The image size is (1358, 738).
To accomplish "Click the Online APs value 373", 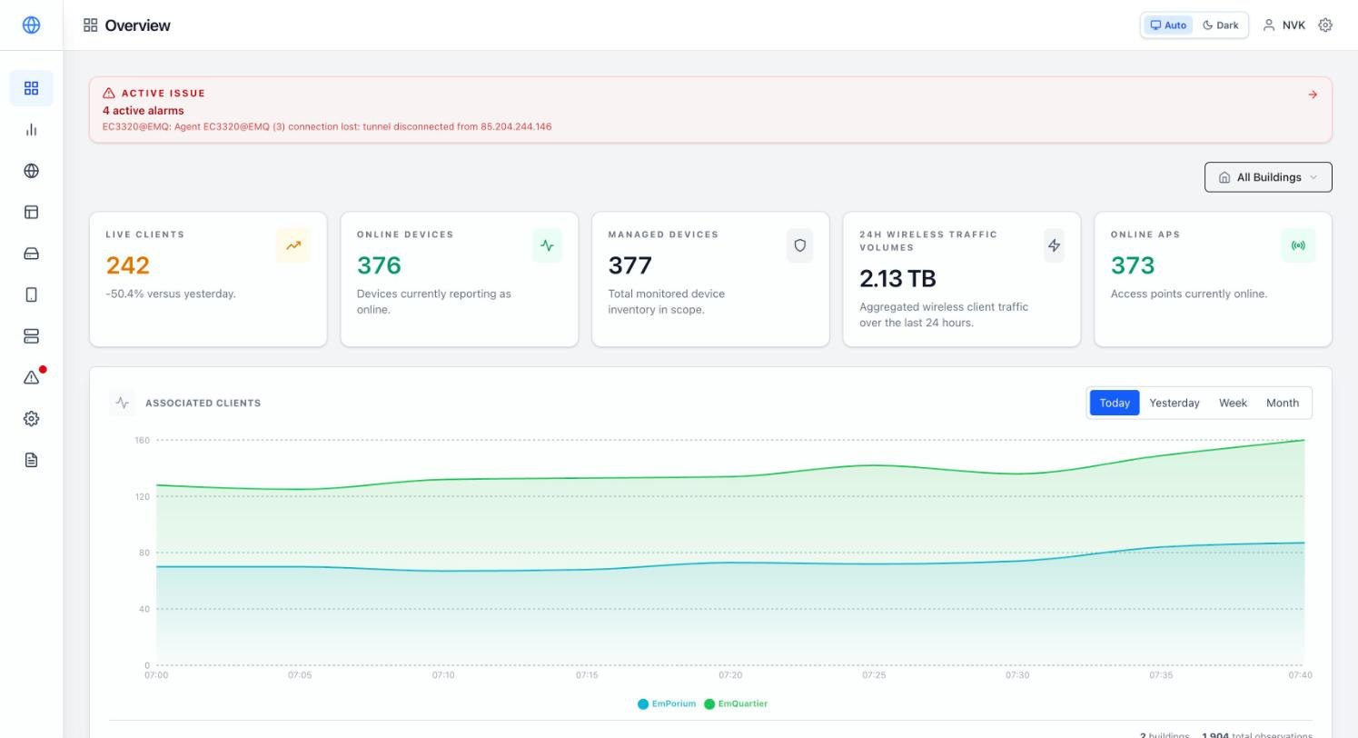I will [x=1133, y=265].
